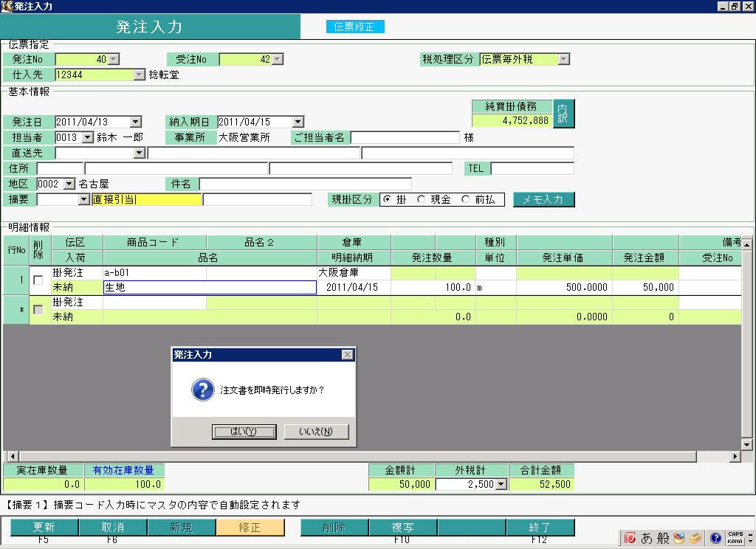Tick the delete checkbox for row 1
This screenshot has height=549, width=756.
[38, 280]
